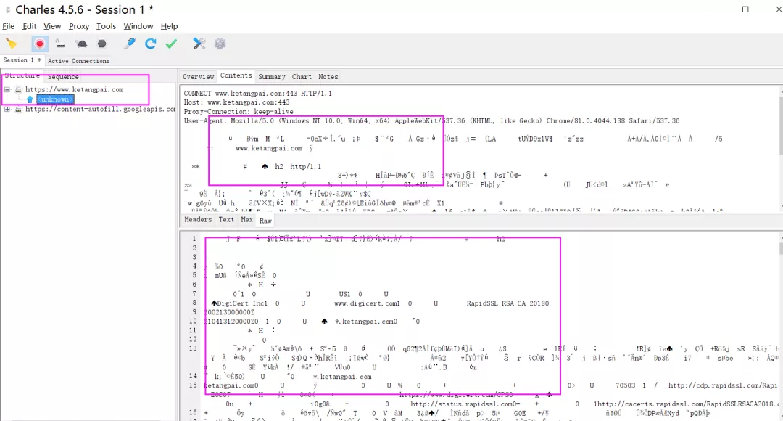Open the Proxy menu
This screenshot has height=421, width=783.
pyautogui.click(x=79, y=26)
